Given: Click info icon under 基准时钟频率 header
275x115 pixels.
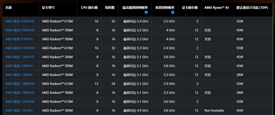Looking at the screenshot, I should coord(173,12).
